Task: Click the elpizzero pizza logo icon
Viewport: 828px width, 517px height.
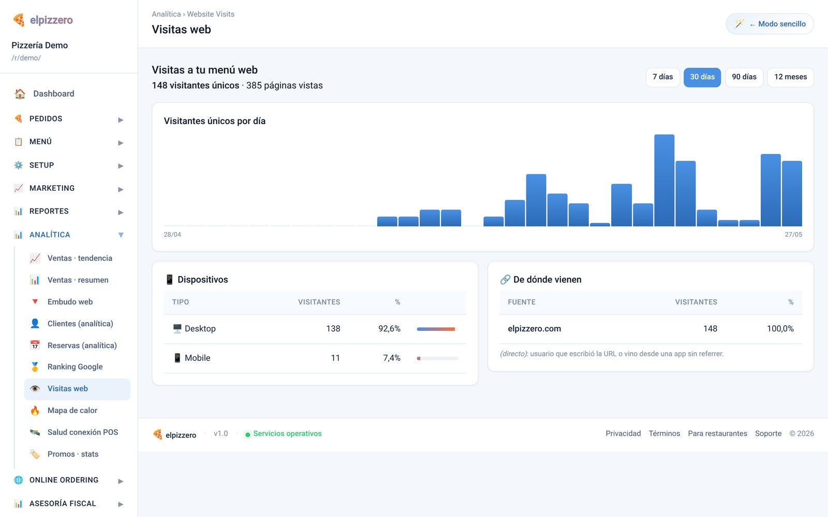Action: tap(19, 20)
